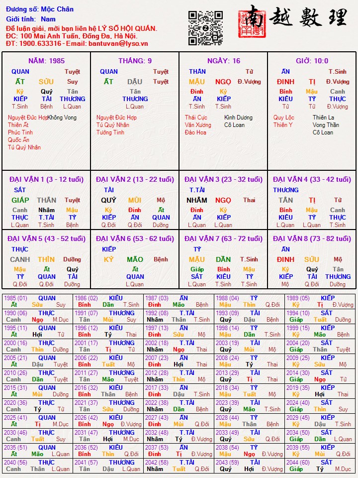The height and width of the screenshot is (478, 358).
Task: Click the 'Thiên La' star label
Action: [x=323, y=118]
